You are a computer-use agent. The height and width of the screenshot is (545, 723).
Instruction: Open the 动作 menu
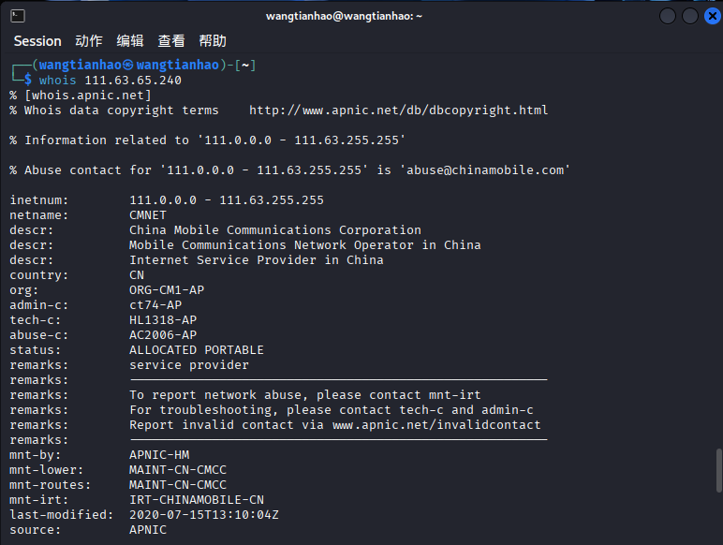[x=89, y=41]
